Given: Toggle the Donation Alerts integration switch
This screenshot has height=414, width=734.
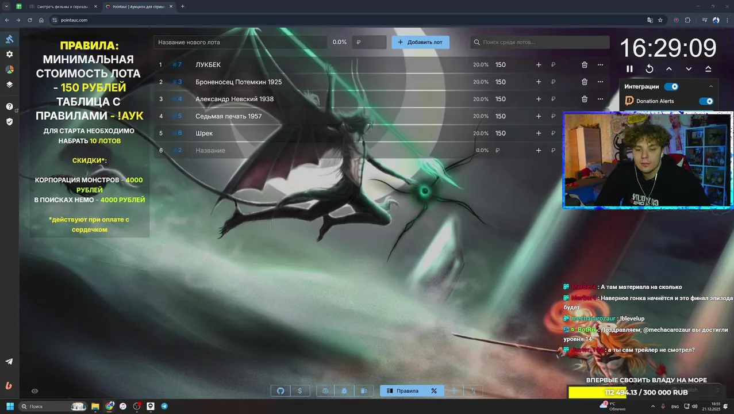Looking at the screenshot, I should coord(706,101).
